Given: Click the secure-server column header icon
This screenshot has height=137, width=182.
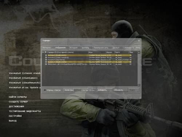Looking at the screenshot, I should pyautogui.click(x=45, y=52).
